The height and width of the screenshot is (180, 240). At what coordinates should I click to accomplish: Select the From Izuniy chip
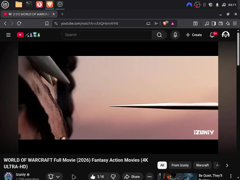(x=180, y=165)
